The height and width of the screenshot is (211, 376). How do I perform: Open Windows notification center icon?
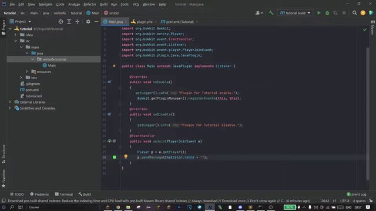[368, 207]
